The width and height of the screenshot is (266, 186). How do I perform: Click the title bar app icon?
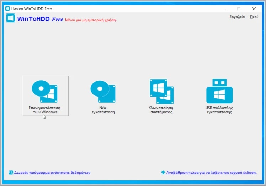pyautogui.click(x=7, y=9)
